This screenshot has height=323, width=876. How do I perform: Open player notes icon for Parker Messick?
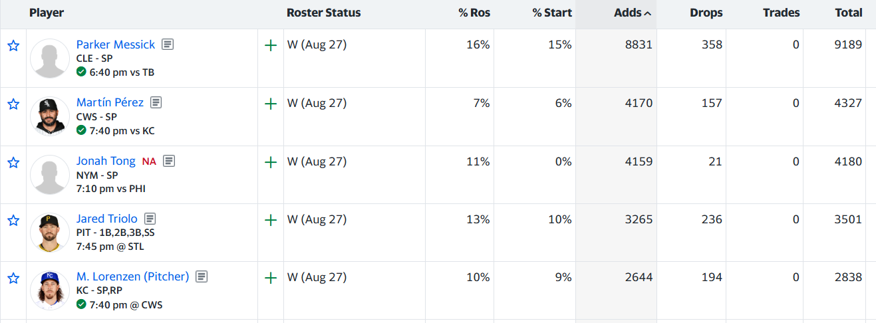(x=168, y=45)
